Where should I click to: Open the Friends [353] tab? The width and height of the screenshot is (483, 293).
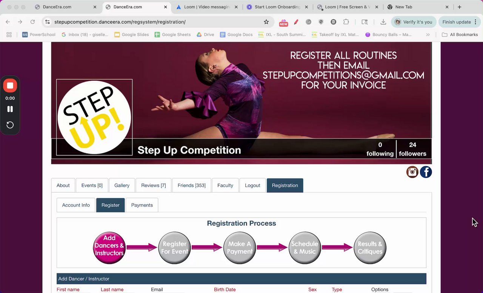[x=192, y=185]
